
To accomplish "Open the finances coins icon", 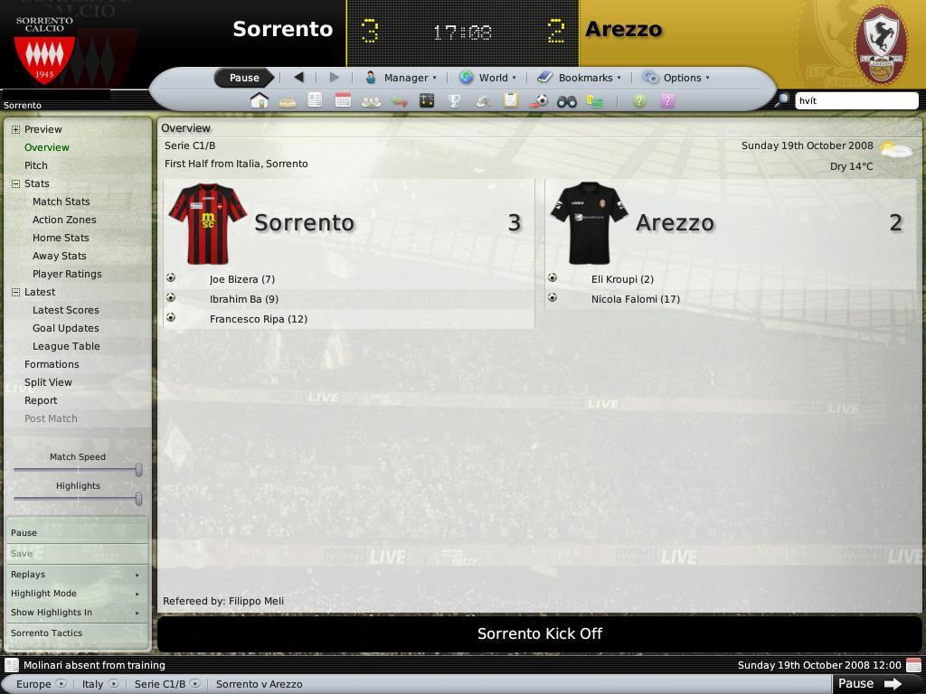I will point(595,101).
